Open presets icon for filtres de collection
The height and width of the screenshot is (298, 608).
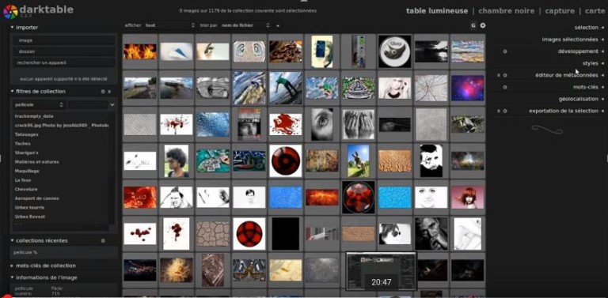click(109, 92)
